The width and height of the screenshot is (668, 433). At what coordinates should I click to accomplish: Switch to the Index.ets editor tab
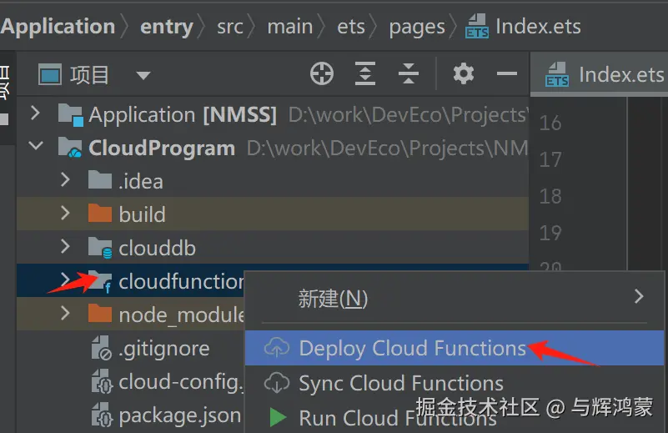(600, 74)
